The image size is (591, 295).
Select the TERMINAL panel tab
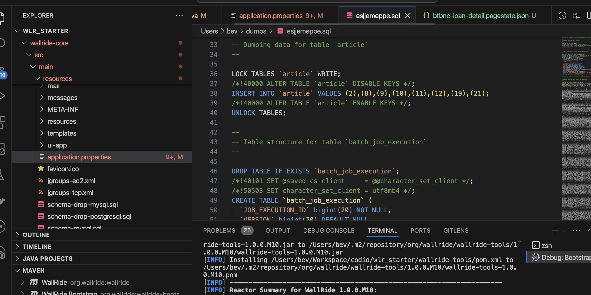(382, 230)
